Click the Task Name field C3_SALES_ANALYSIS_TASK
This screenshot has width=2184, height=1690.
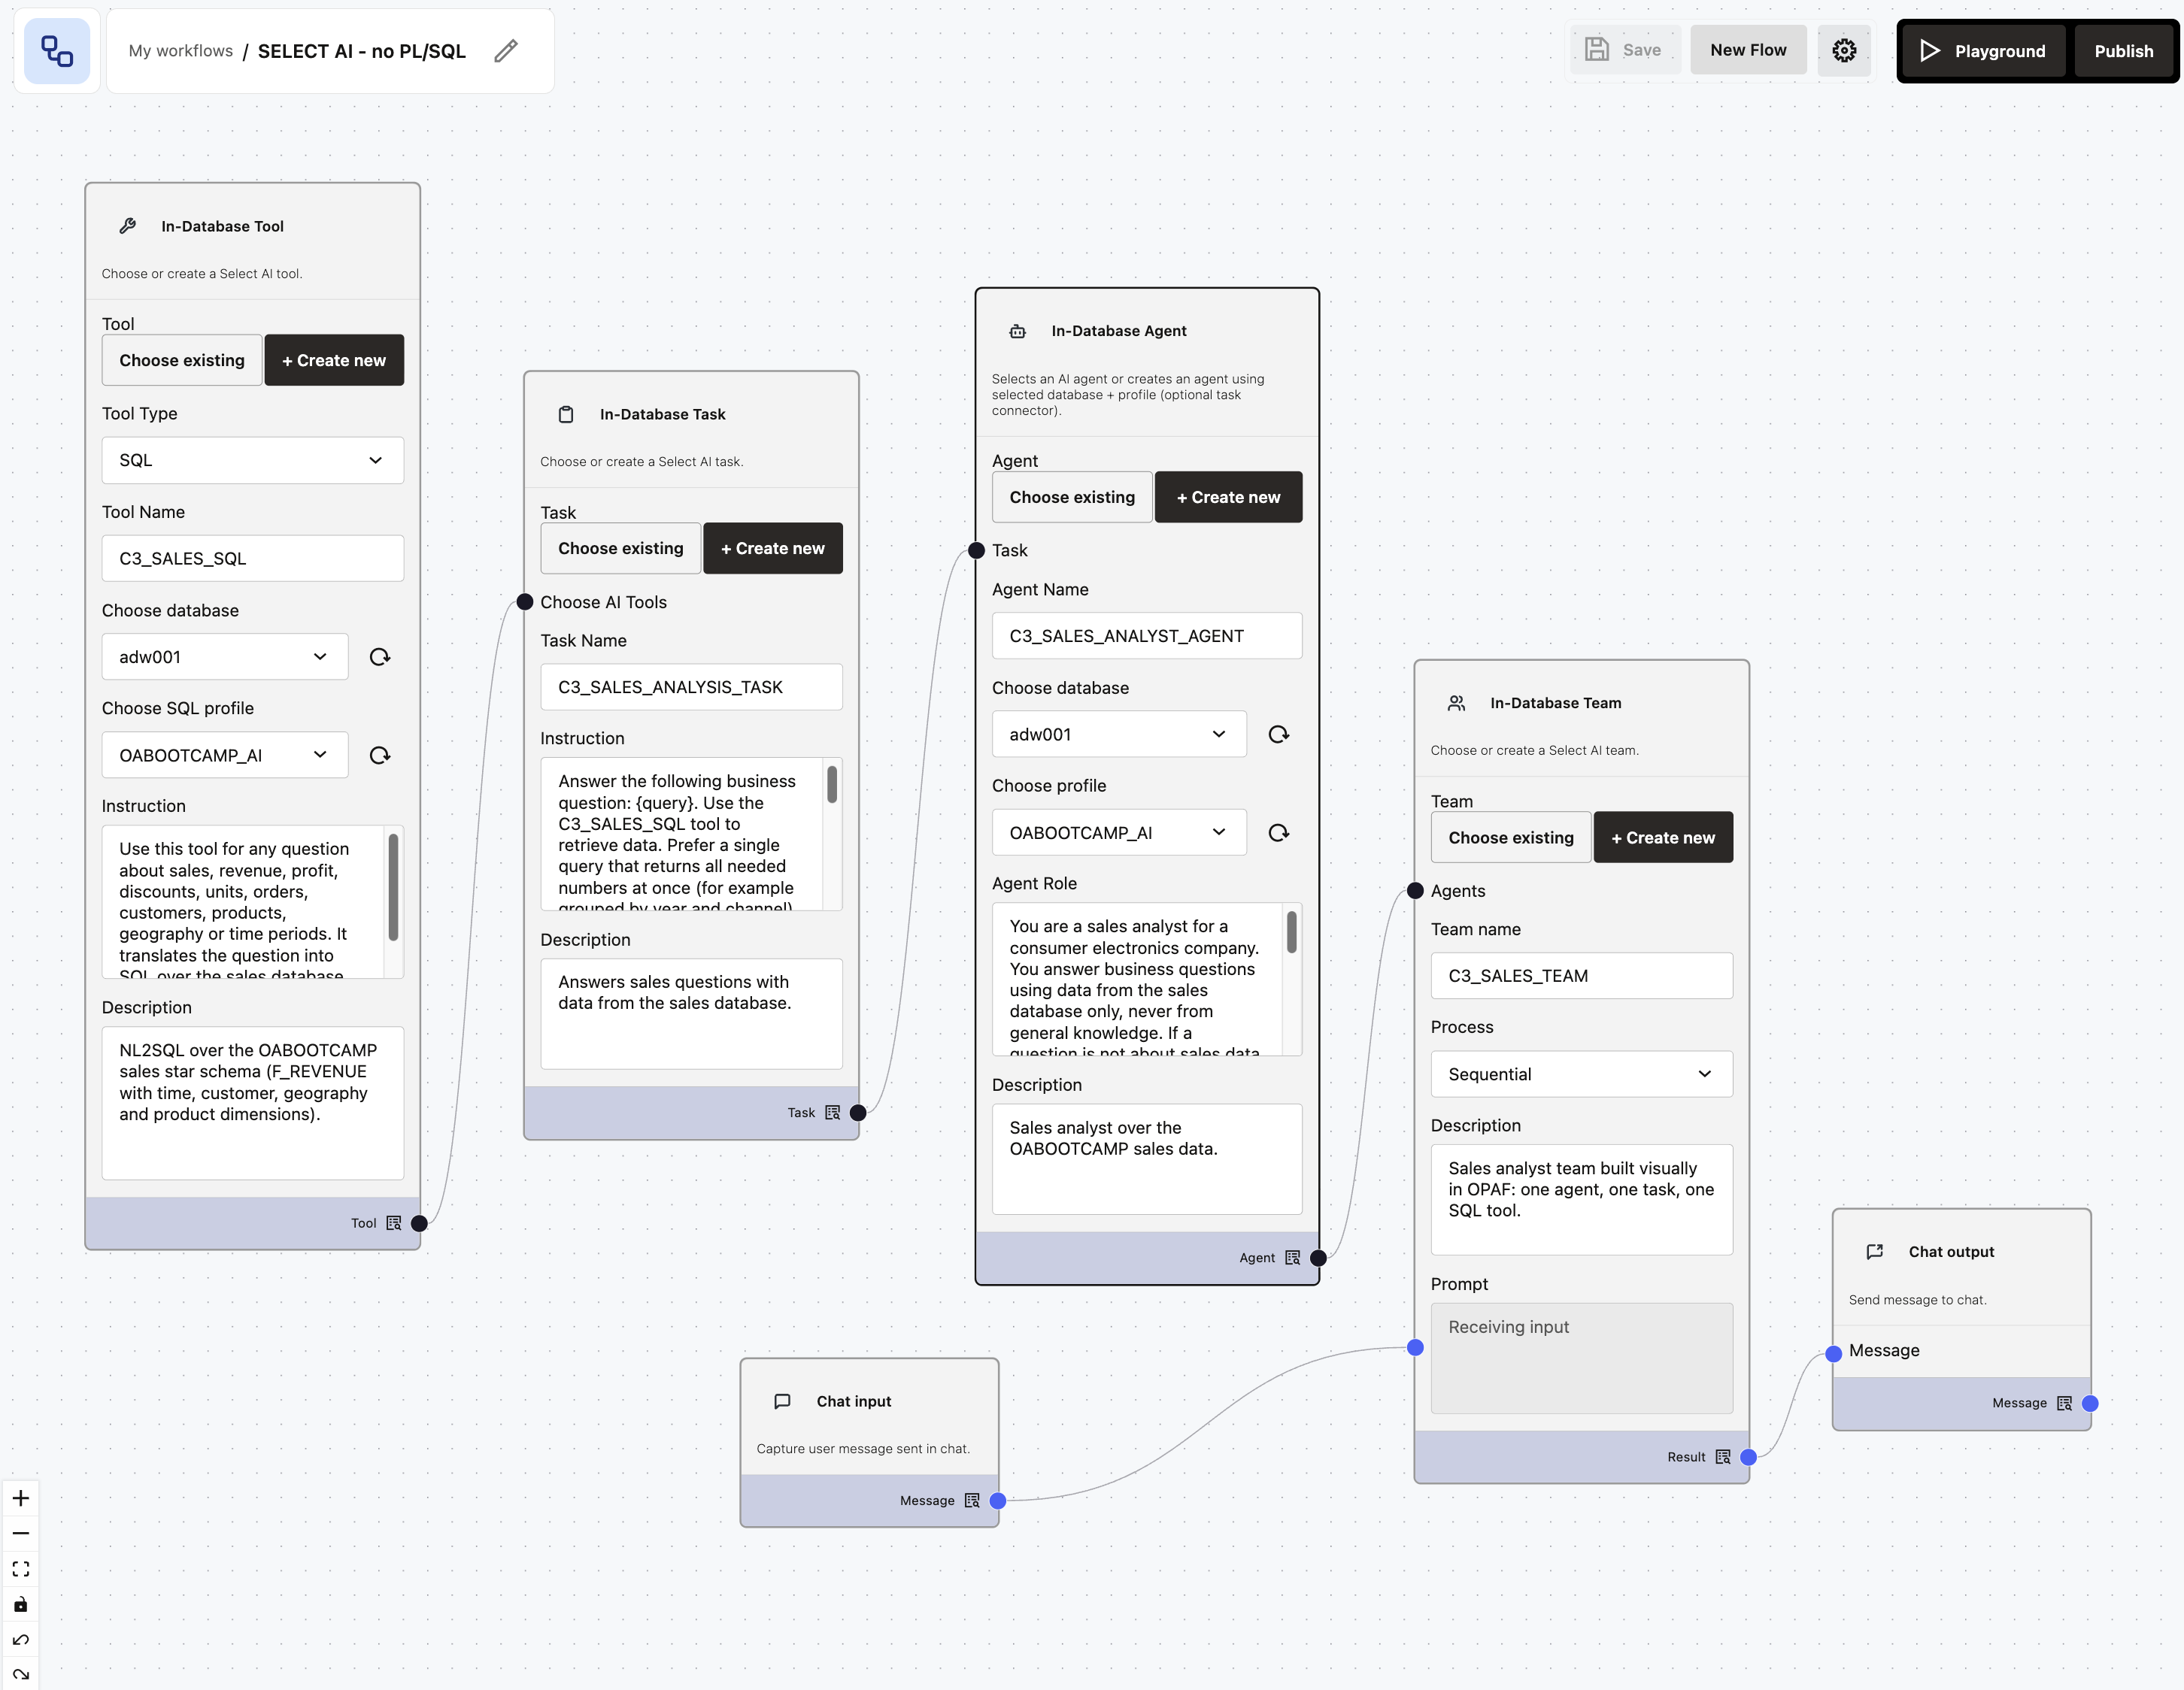click(691, 688)
